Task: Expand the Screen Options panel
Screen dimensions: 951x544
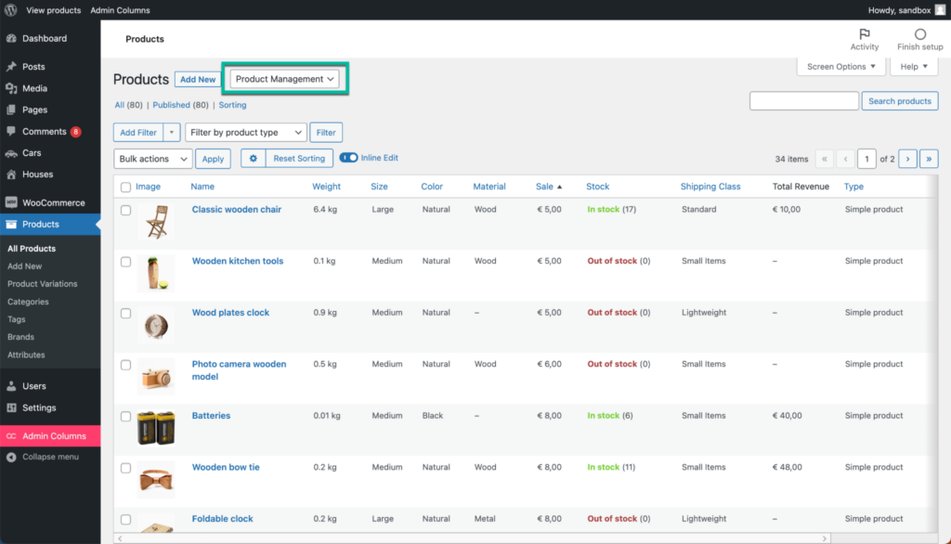Action: click(839, 66)
